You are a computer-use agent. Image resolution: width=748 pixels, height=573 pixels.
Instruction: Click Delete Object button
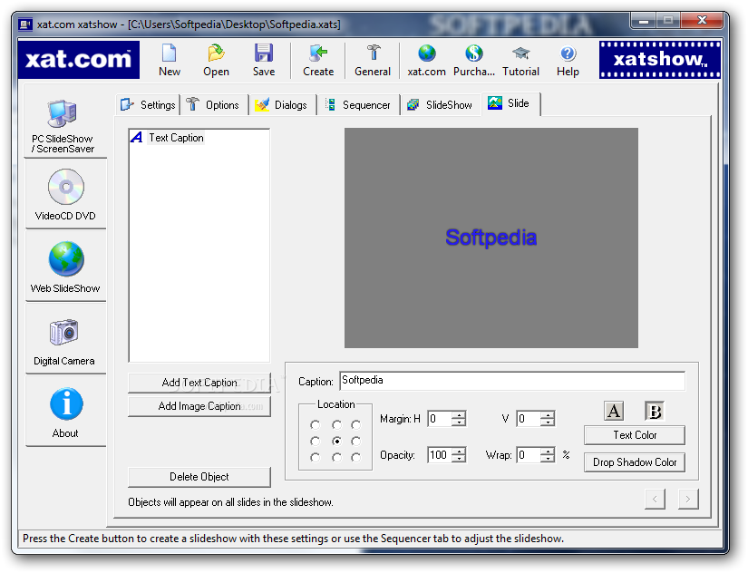coord(199,477)
